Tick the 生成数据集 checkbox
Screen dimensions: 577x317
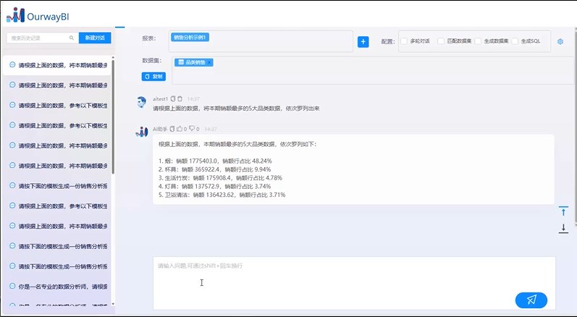click(x=479, y=41)
